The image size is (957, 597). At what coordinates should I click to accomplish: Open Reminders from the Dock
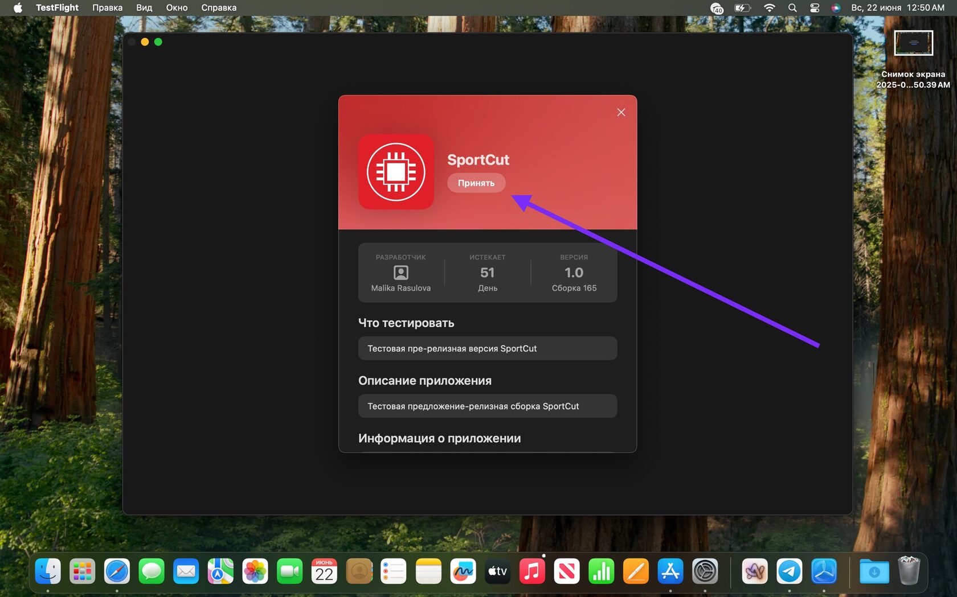[x=394, y=571]
